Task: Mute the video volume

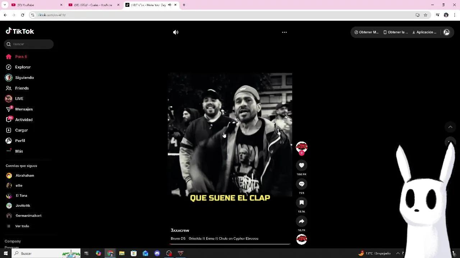Action: (176, 32)
